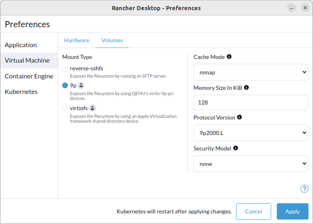Click the Cache Mode info icon
Viewport: 313px width, 224px height.
[229, 57]
